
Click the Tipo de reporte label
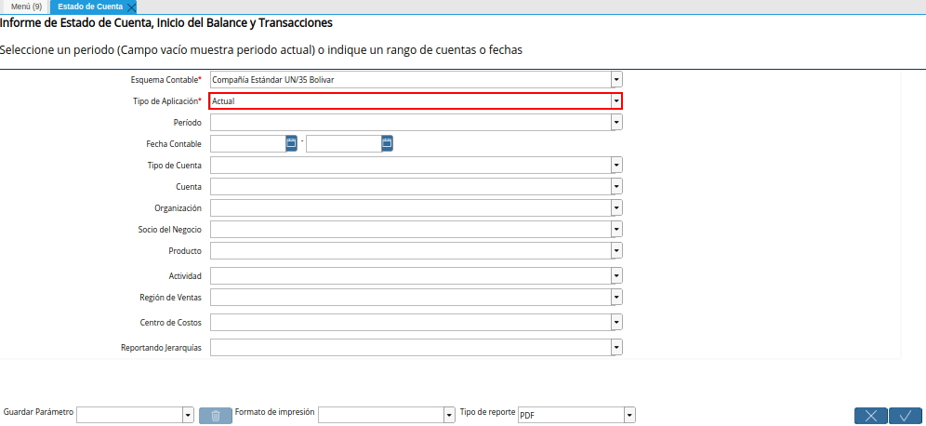(x=488, y=411)
